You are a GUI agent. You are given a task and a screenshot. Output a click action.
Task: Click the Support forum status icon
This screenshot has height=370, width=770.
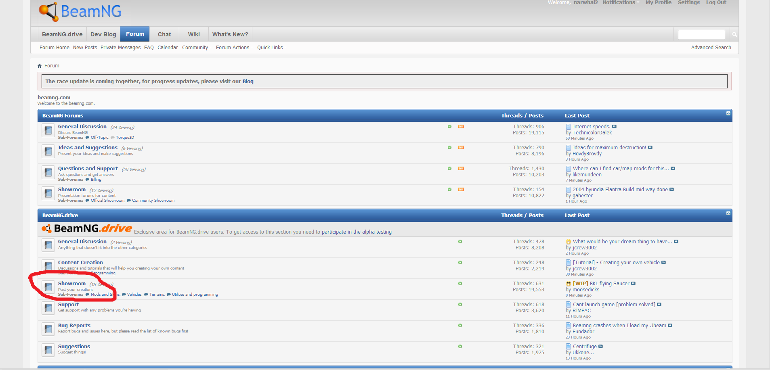point(48,308)
